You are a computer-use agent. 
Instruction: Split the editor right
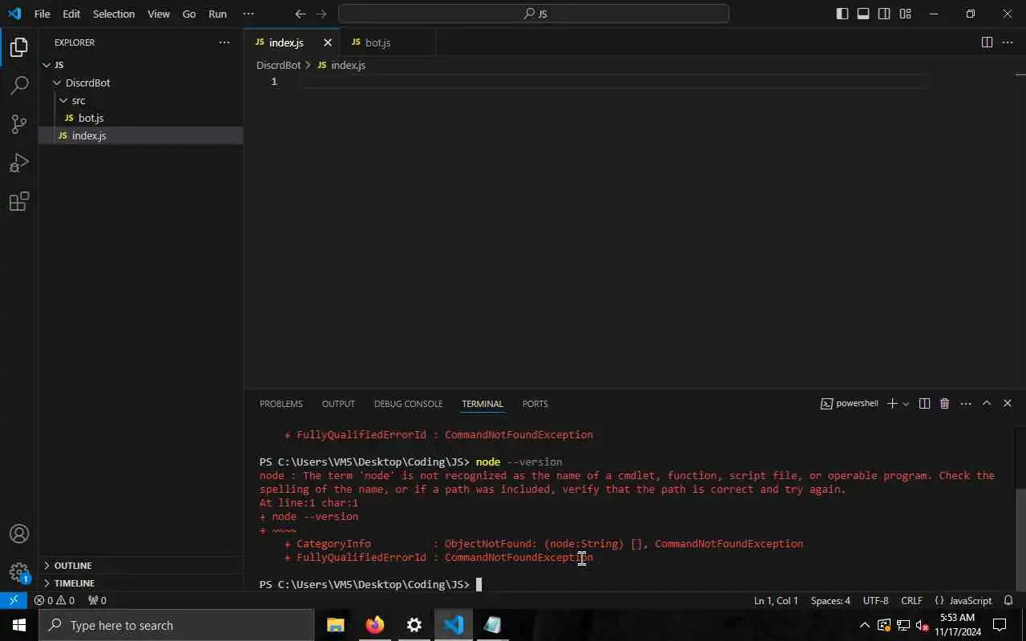[x=987, y=42]
